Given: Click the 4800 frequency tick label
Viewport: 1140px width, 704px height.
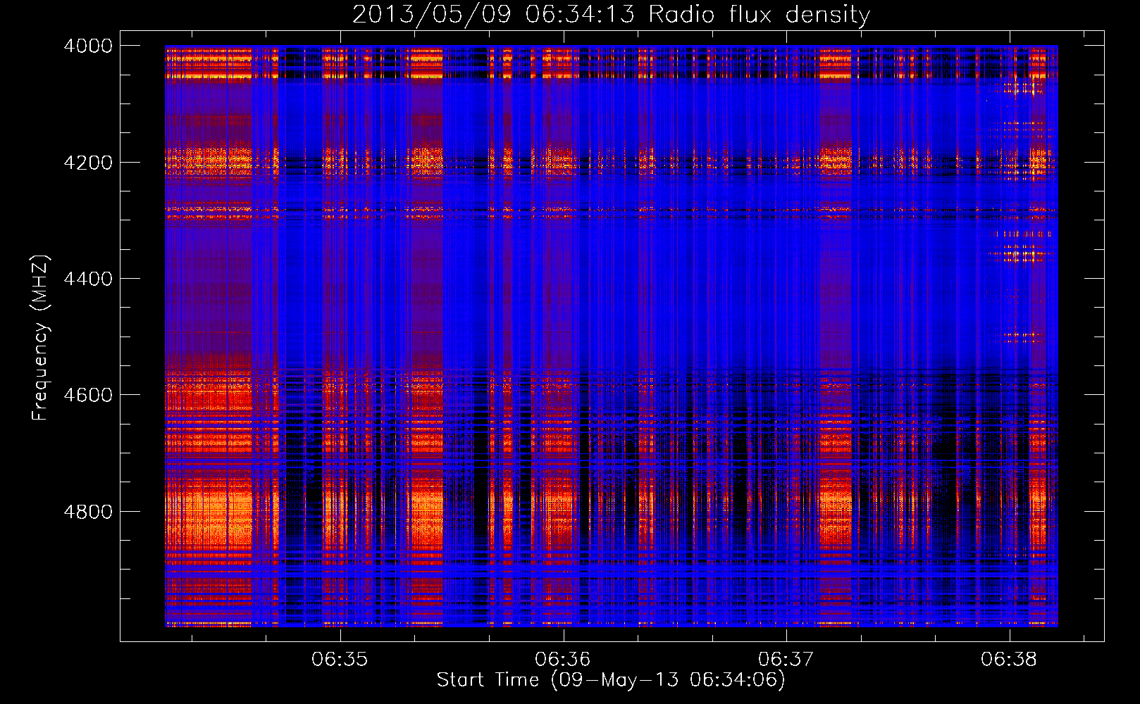Looking at the screenshot, I should pyautogui.click(x=88, y=512).
